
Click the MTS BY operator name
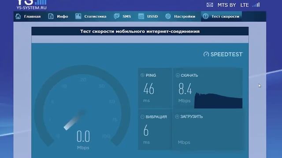(x=226, y=5)
